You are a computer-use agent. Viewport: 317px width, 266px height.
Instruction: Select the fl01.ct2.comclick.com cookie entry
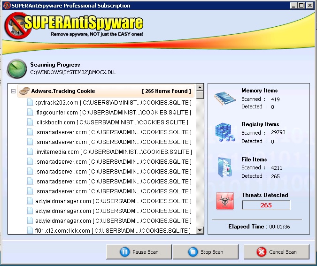click(x=113, y=231)
